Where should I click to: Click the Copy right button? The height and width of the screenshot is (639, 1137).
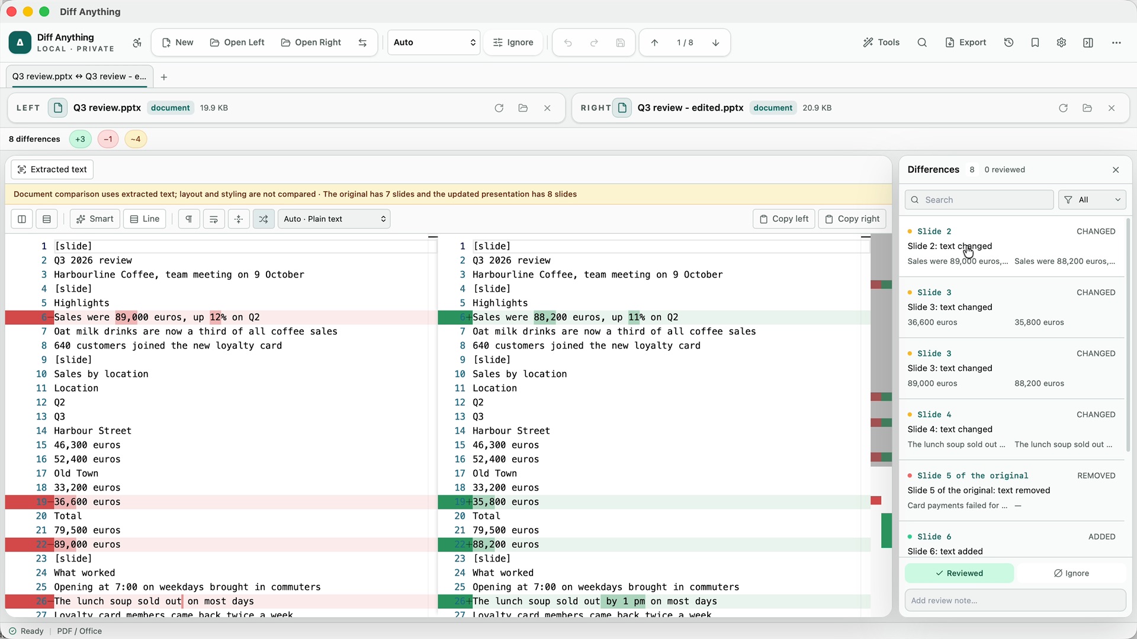point(852,219)
